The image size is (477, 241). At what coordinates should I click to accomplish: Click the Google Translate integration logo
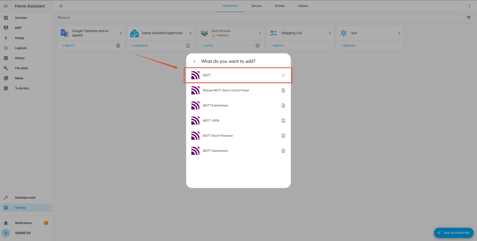pos(65,33)
